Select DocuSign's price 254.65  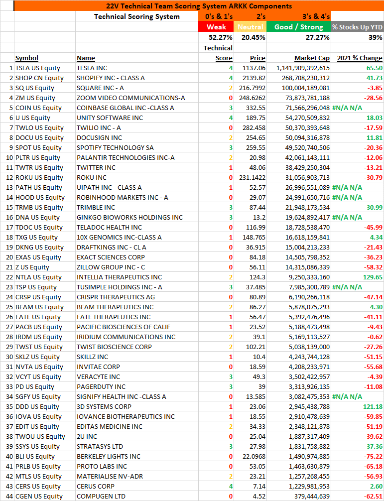tap(250, 137)
